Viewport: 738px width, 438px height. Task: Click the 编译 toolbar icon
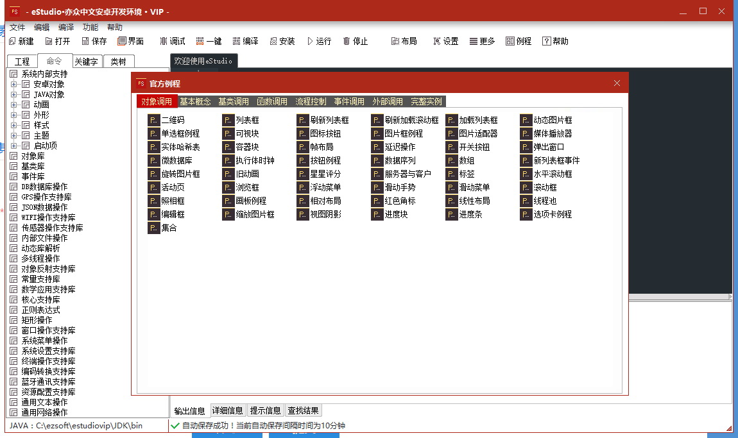click(236, 42)
